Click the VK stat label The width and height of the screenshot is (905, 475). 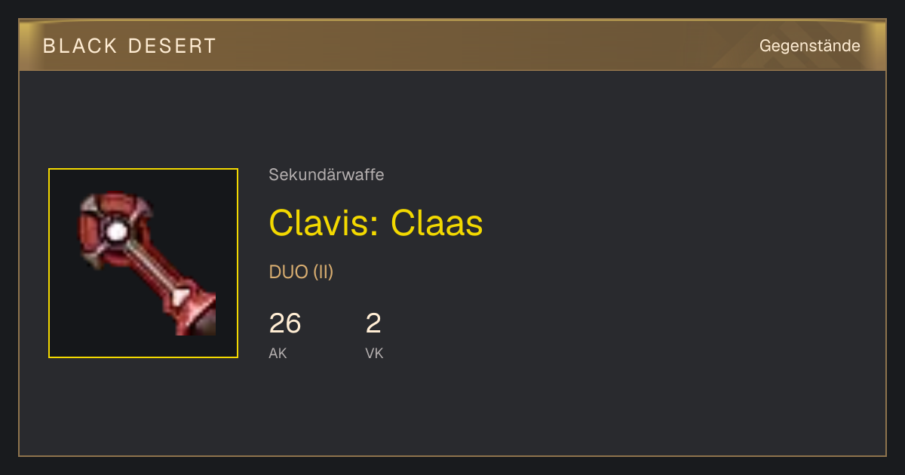pos(374,353)
